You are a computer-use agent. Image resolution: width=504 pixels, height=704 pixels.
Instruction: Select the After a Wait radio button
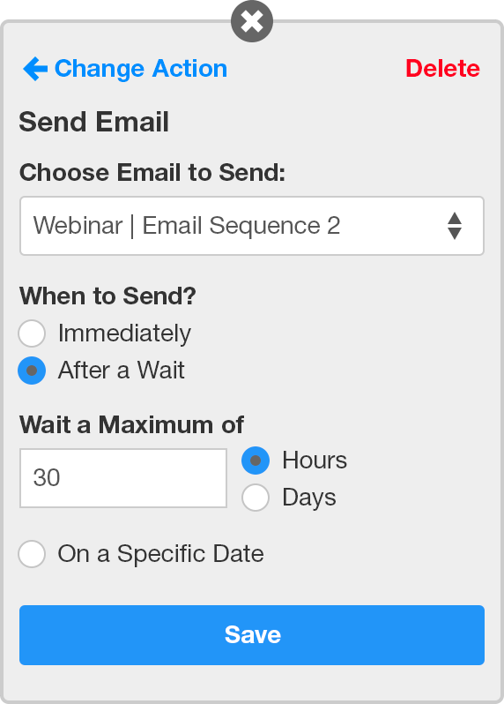pos(32,371)
